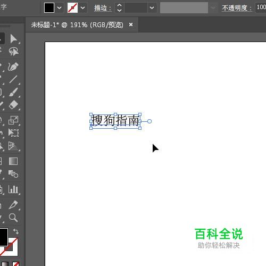Select the Eraser tool
266x266 pixels.
13,105
